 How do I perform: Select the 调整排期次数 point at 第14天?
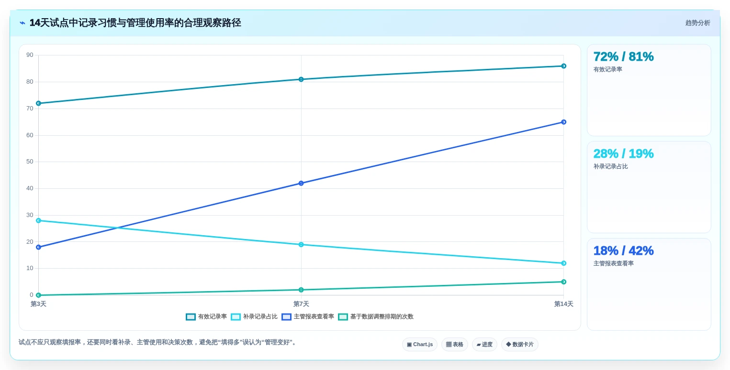(x=563, y=282)
